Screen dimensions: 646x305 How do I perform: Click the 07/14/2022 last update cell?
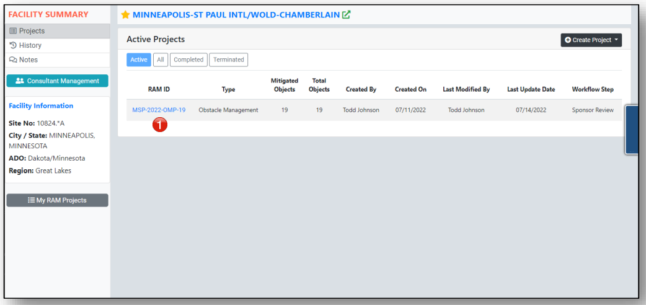coord(531,110)
